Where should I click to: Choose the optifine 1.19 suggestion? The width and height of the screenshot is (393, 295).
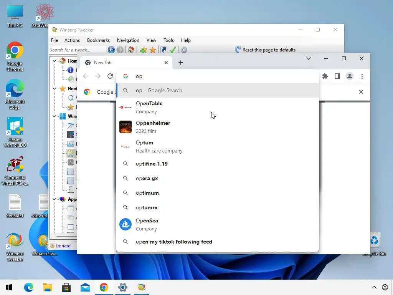point(218,164)
